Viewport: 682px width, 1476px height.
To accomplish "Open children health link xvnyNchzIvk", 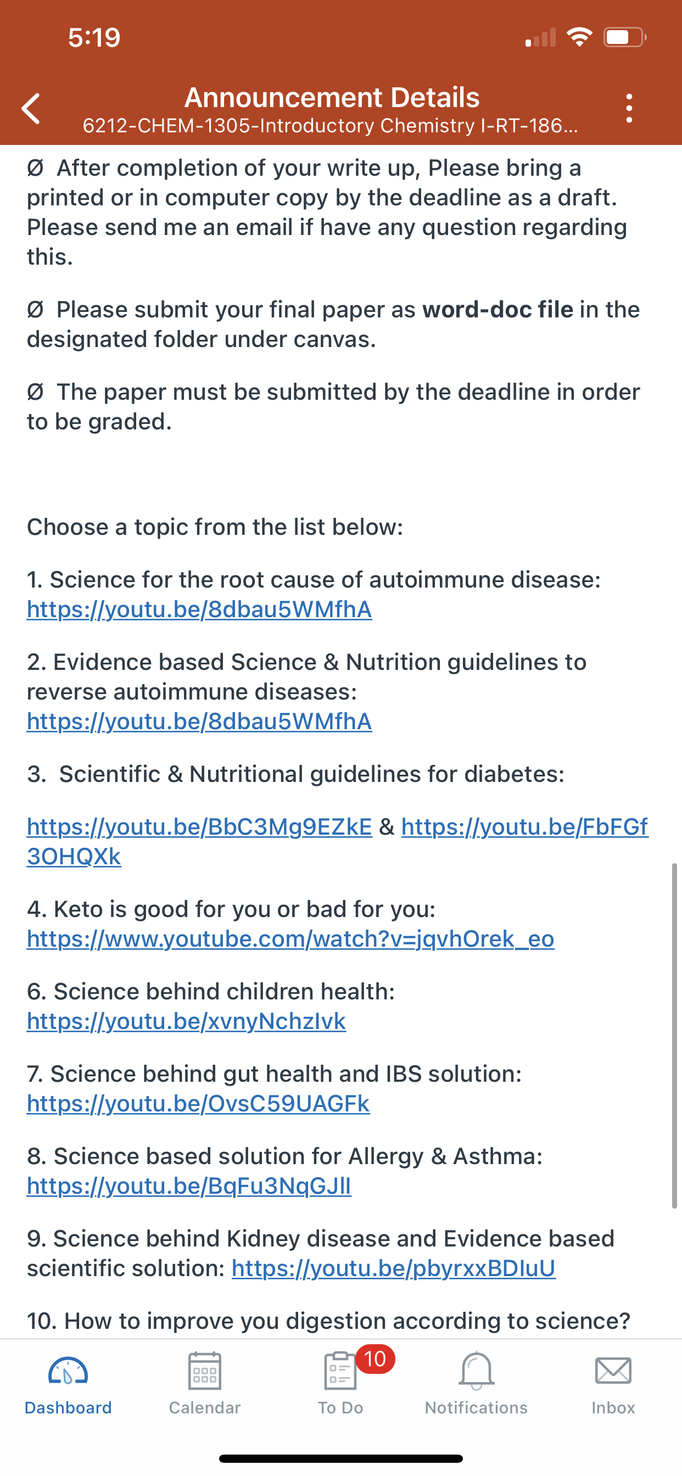I will (x=186, y=1022).
